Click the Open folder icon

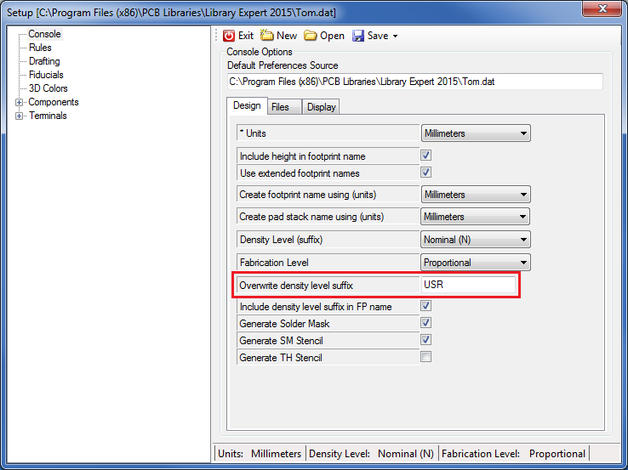(x=311, y=36)
